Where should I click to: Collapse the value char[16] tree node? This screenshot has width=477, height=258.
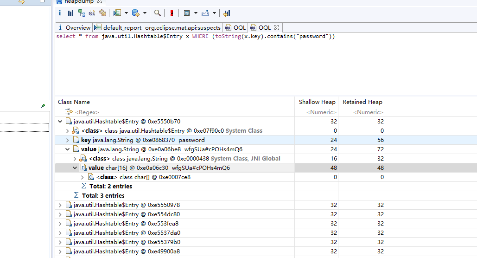pos(75,168)
